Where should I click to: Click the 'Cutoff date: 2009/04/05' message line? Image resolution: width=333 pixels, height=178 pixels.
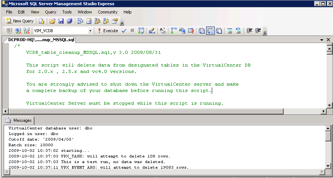pyautogui.click(x=41, y=139)
